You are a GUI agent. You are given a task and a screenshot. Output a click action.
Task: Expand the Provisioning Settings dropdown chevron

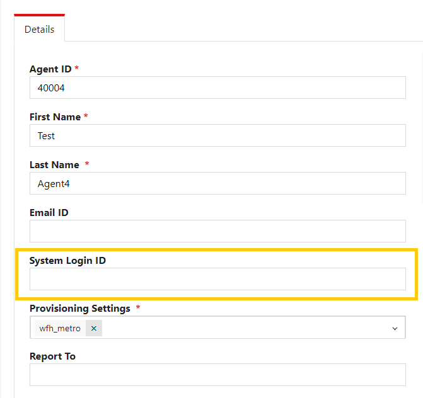(x=395, y=329)
